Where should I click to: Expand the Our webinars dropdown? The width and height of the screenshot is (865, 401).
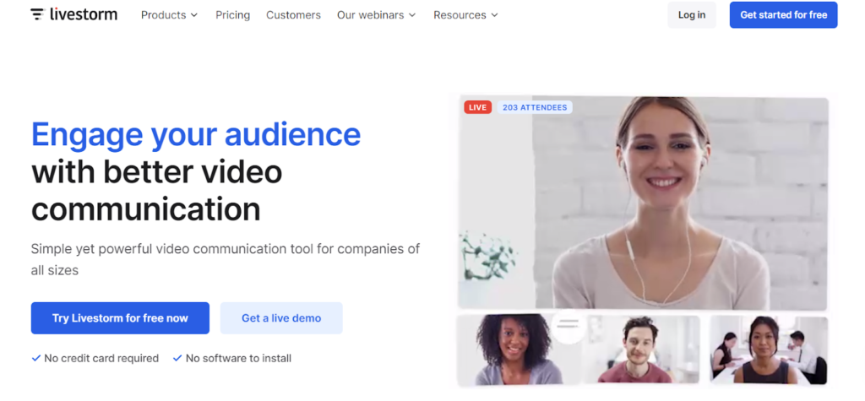click(x=376, y=15)
